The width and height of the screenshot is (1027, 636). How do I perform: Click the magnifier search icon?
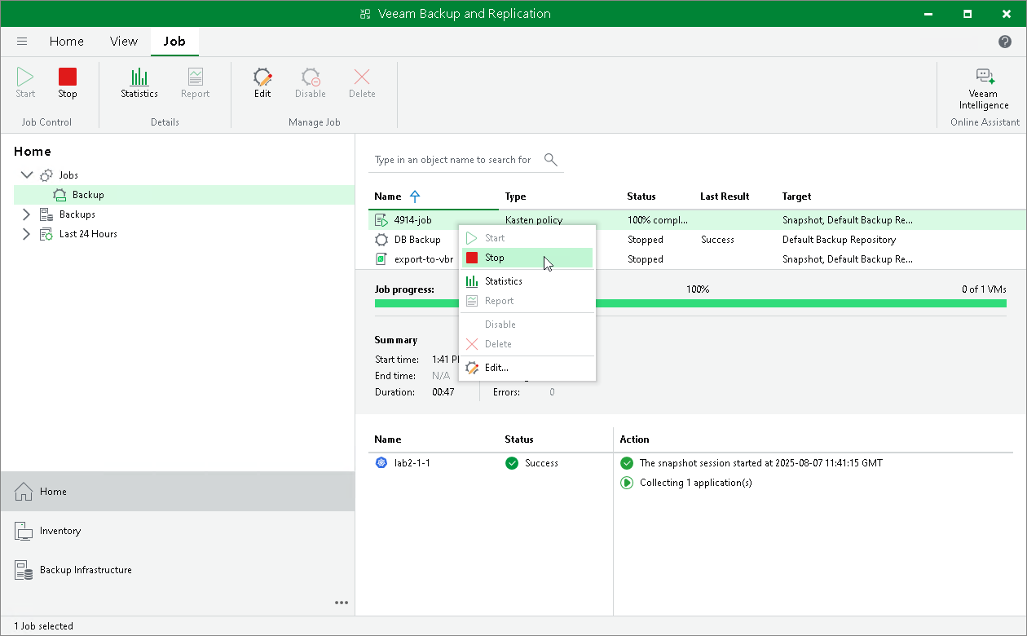point(551,160)
